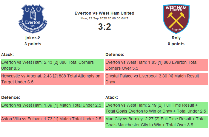Select the Everton Total Corners Over 5.5 bet

156,65
